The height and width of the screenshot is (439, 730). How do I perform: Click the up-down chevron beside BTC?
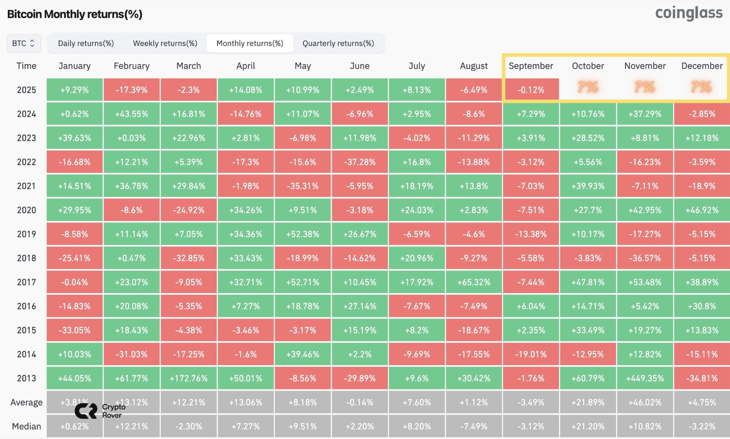[32, 43]
